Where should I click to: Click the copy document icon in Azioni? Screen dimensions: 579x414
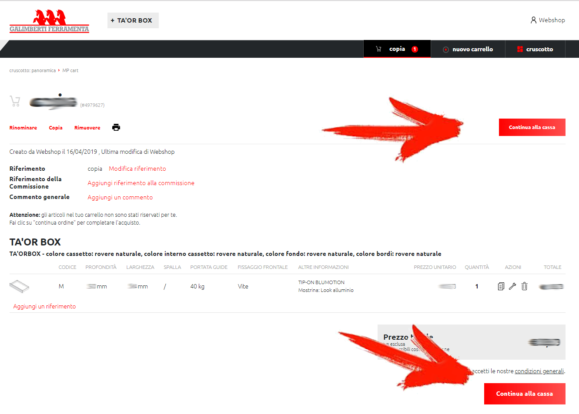pos(501,286)
